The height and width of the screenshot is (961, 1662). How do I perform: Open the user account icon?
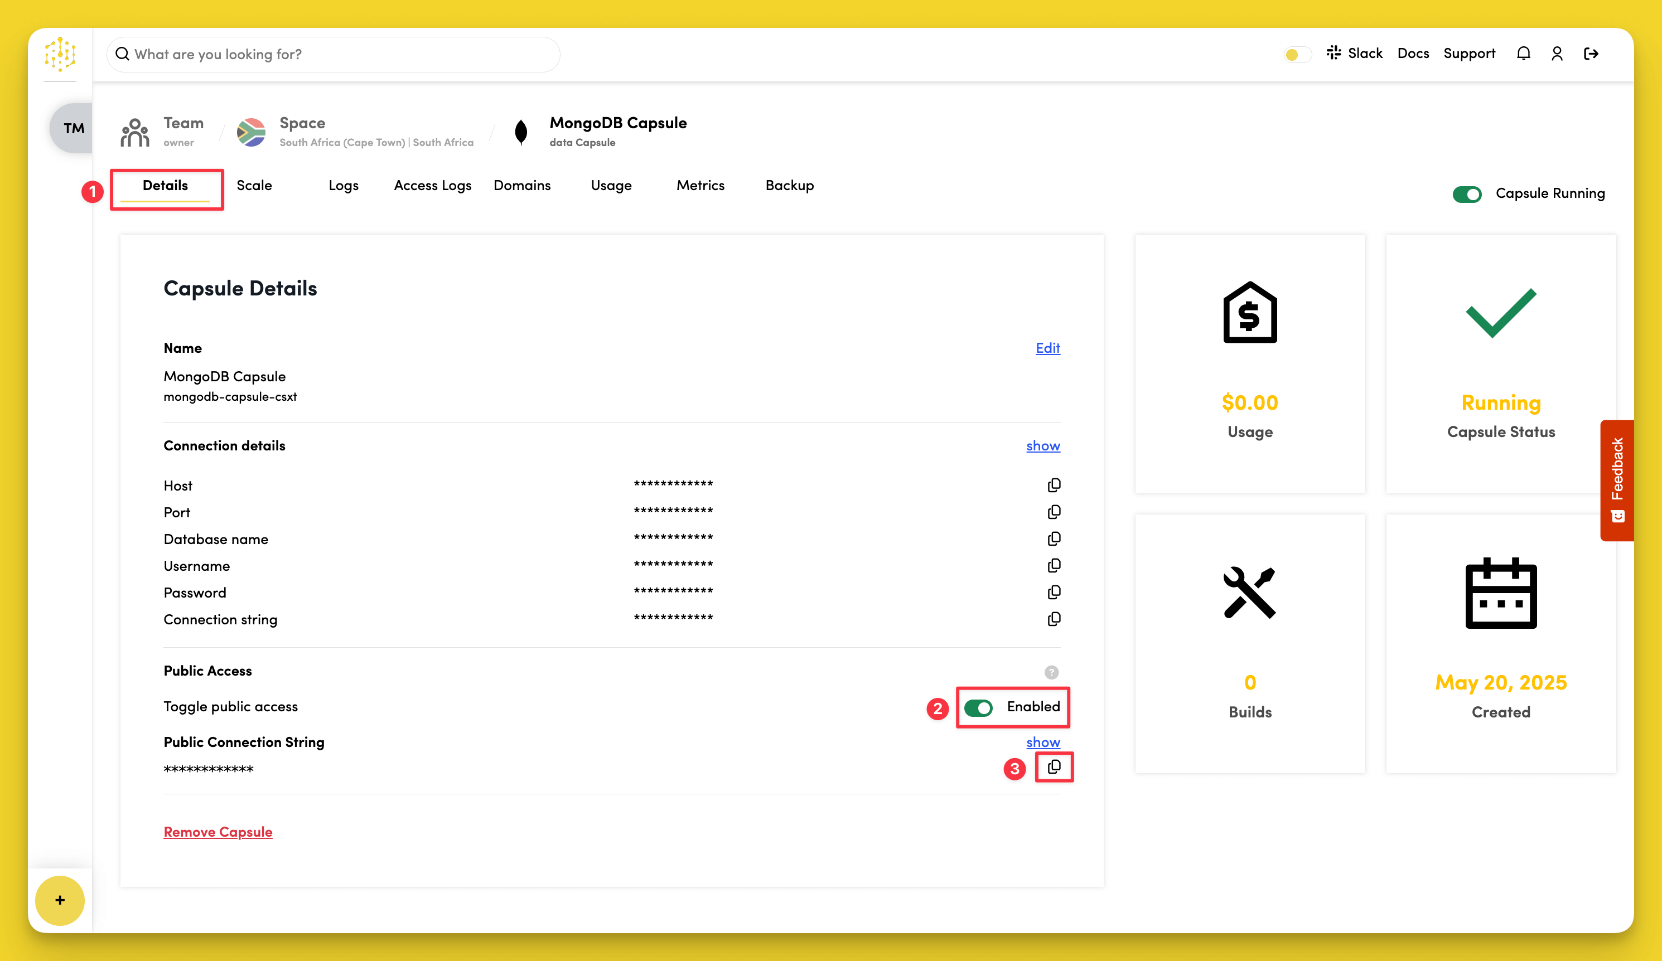1557,53
